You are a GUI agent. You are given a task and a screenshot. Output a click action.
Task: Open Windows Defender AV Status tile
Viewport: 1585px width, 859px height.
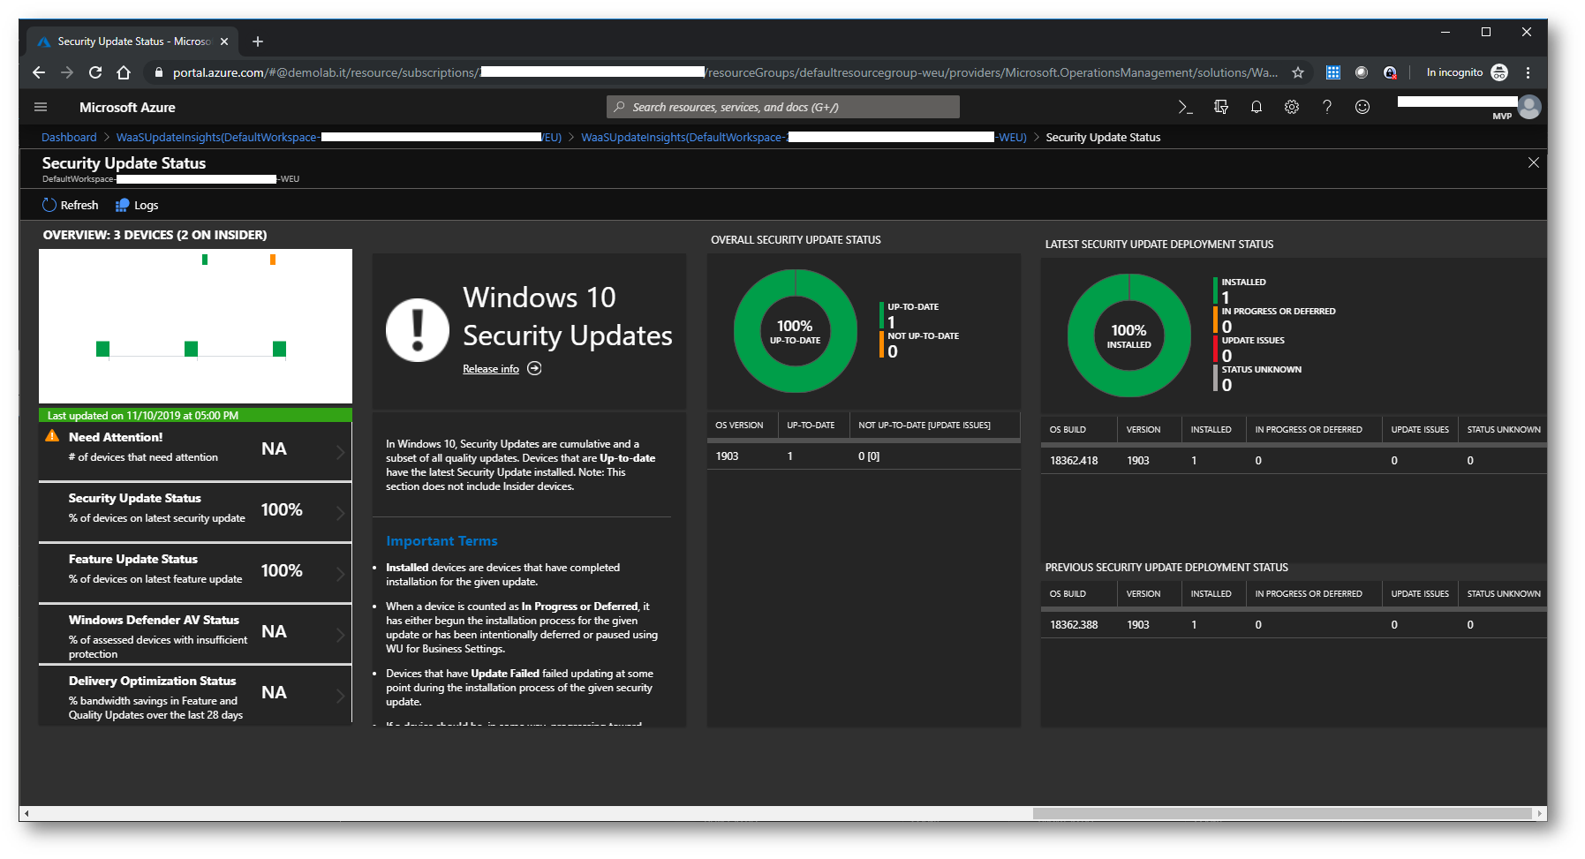[x=195, y=634]
